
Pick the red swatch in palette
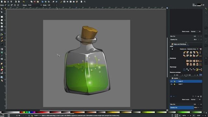[21, 112]
